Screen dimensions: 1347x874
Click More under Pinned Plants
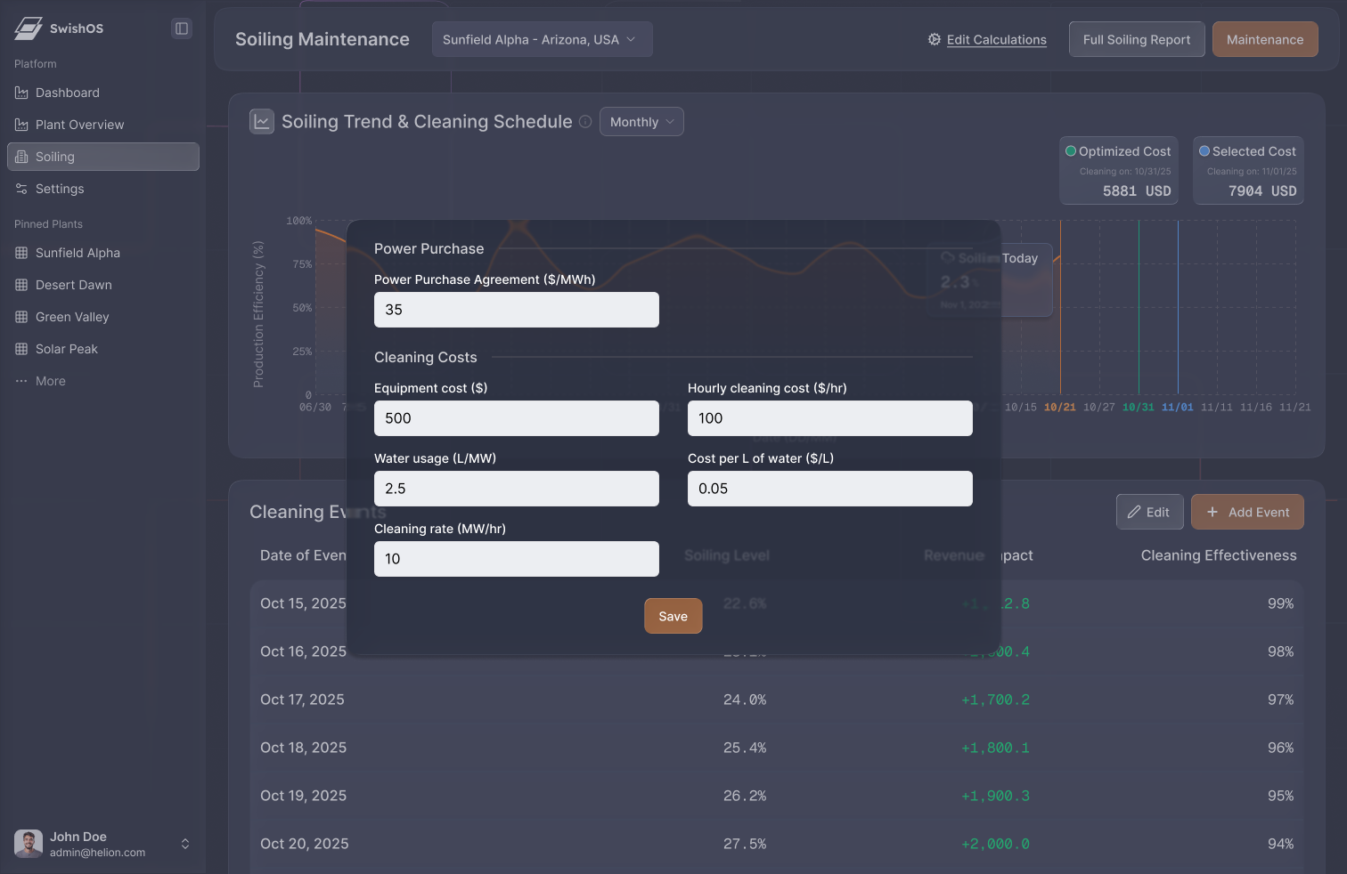click(51, 381)
